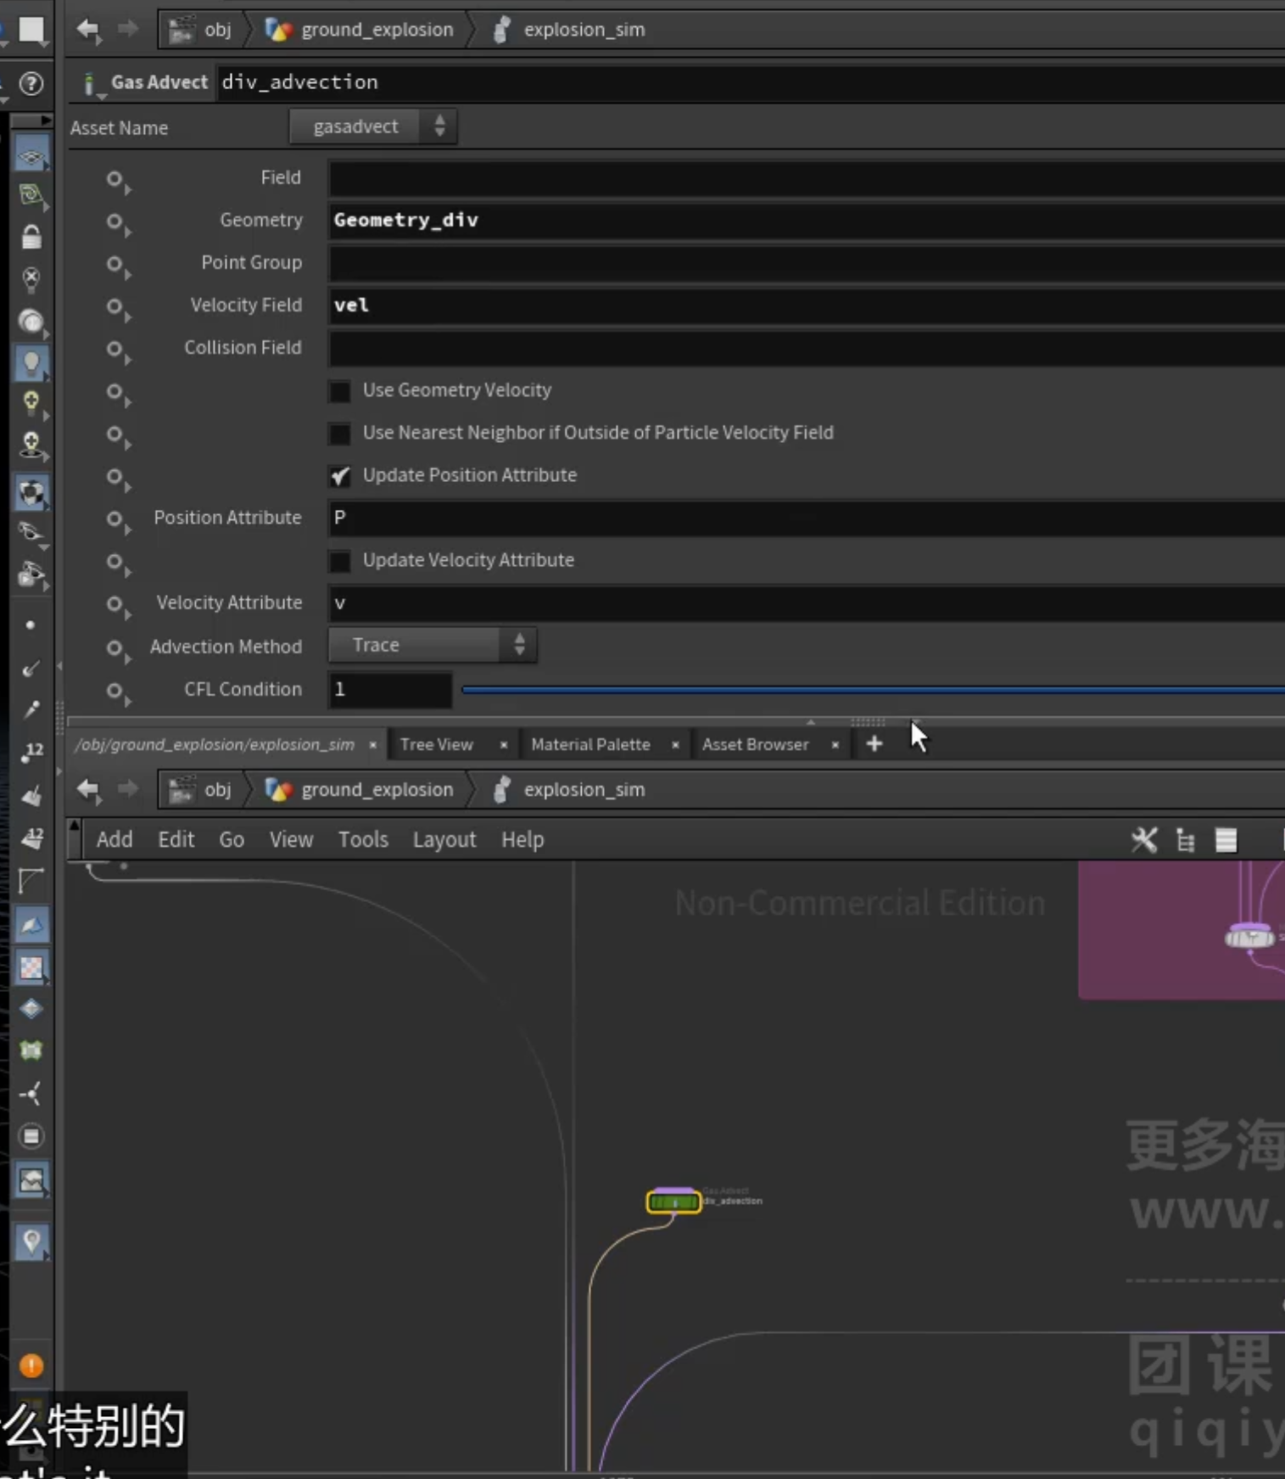Select the div_advection node in network
This screenshot has height=1479, width=1285.
click(674, 1202)
